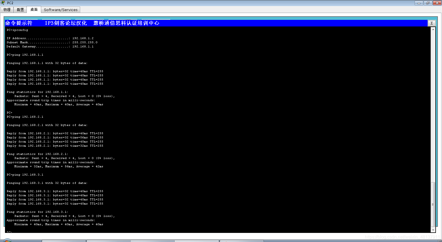Open the 配置 tab

[x=20, y=10]
